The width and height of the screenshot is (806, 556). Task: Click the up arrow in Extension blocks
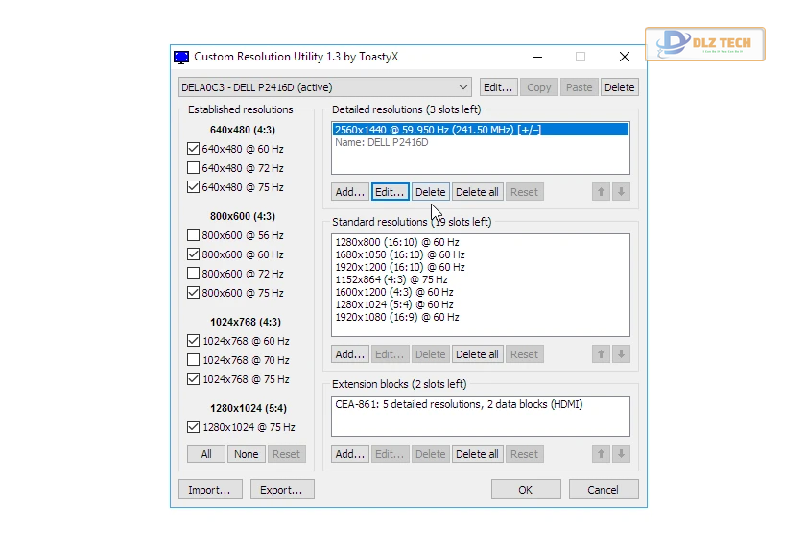[x=601, y=453]
